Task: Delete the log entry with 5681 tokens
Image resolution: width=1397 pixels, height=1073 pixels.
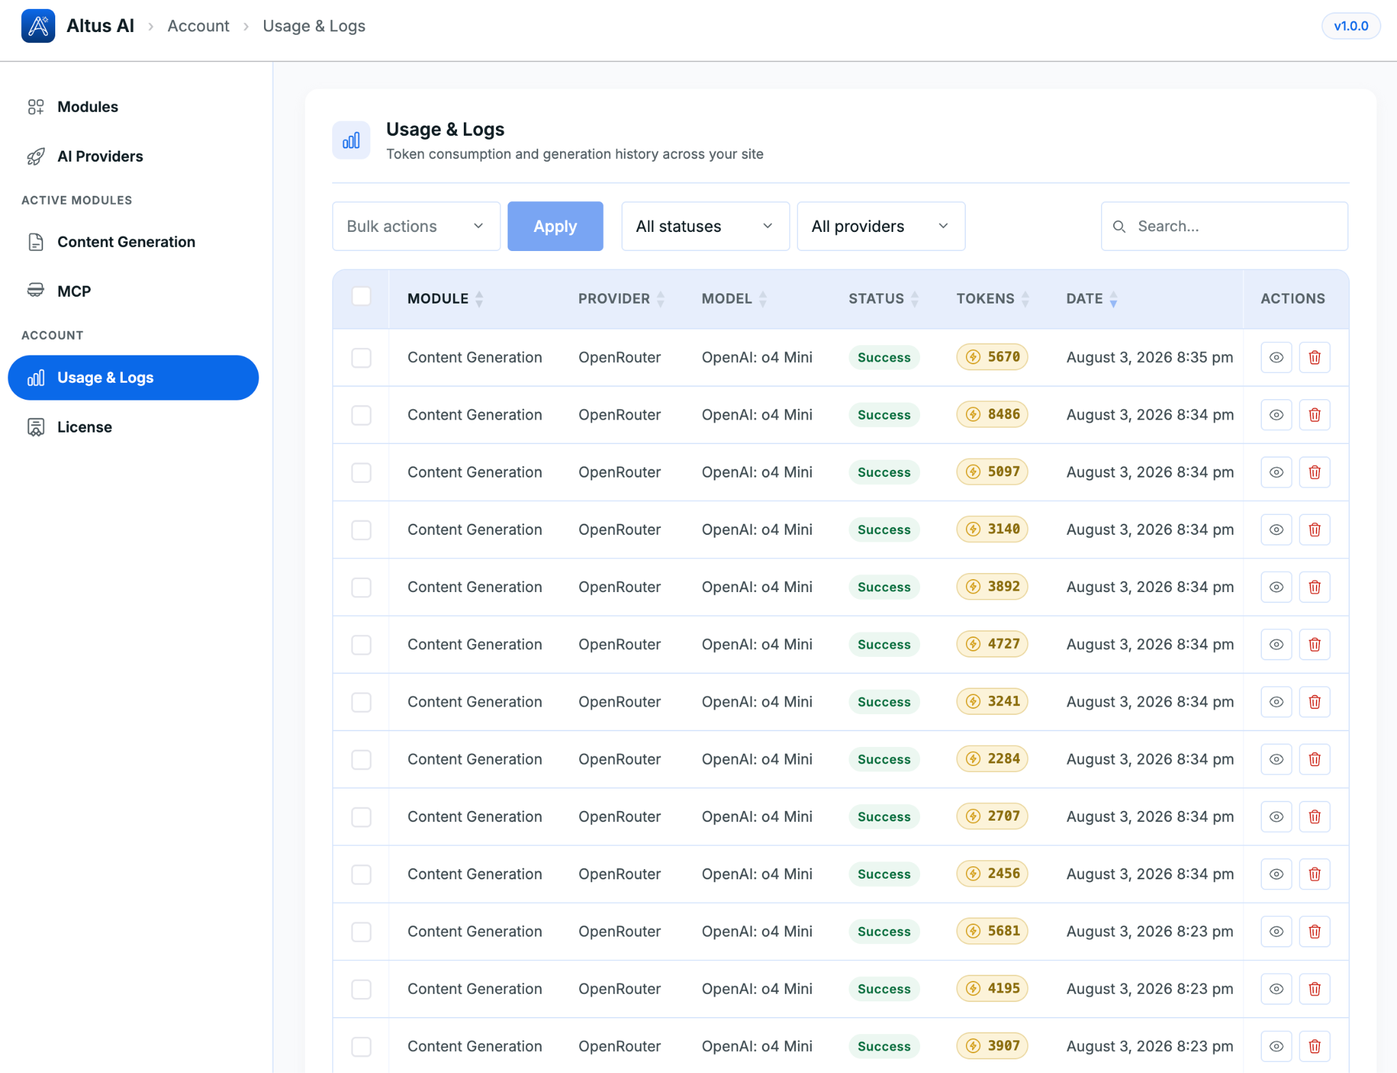Action: [1314, 932]
